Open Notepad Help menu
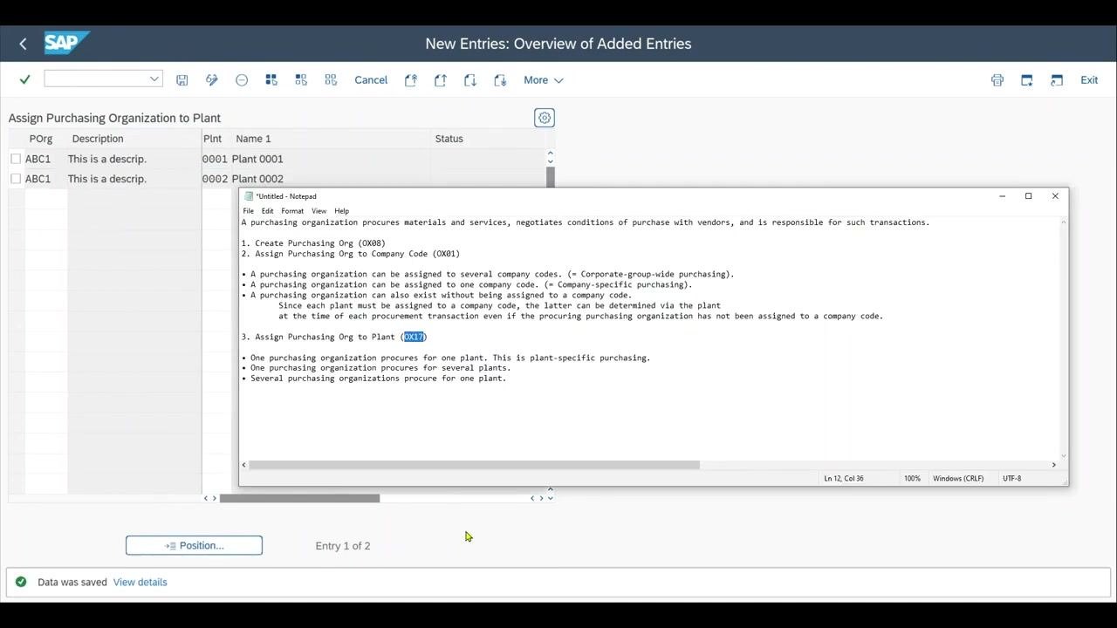The image size is (1117, 628). tap(341, 211)
